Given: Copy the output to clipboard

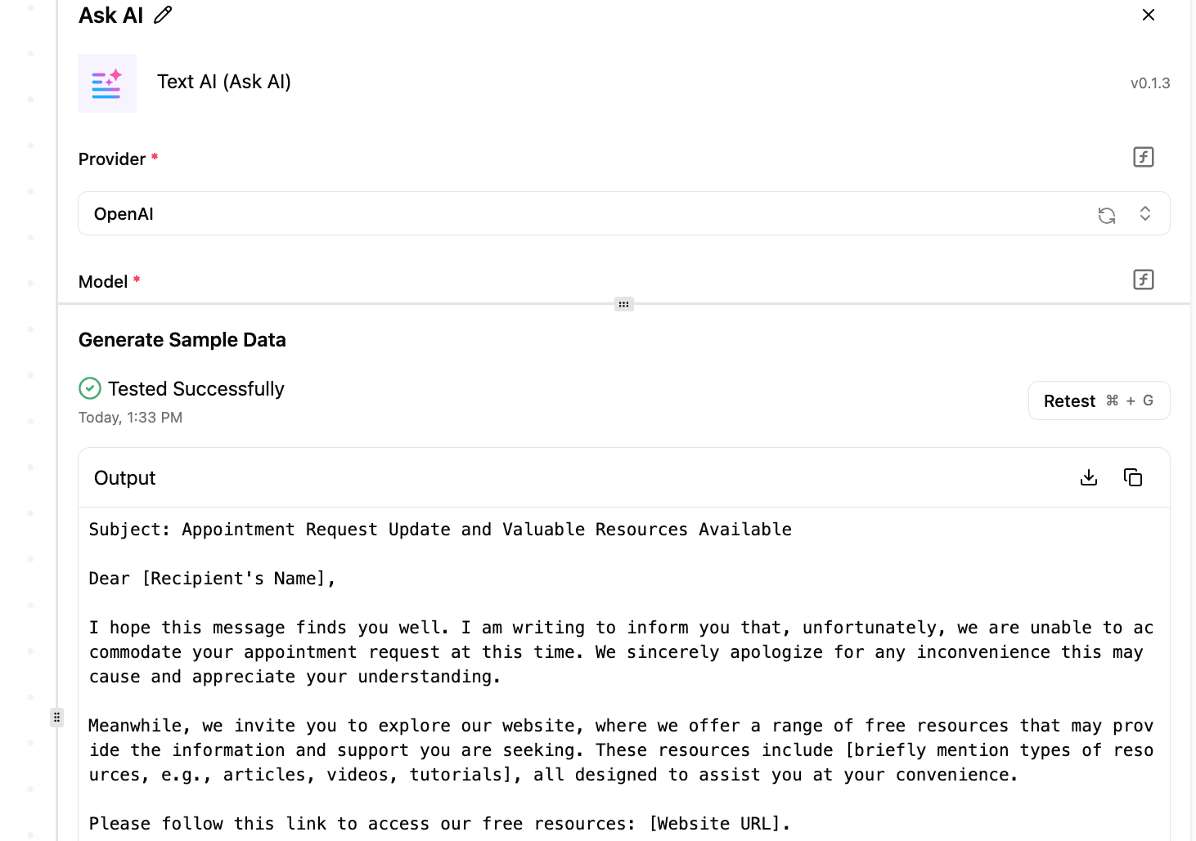Looking at the screenshot, I should coord(1133,477).
